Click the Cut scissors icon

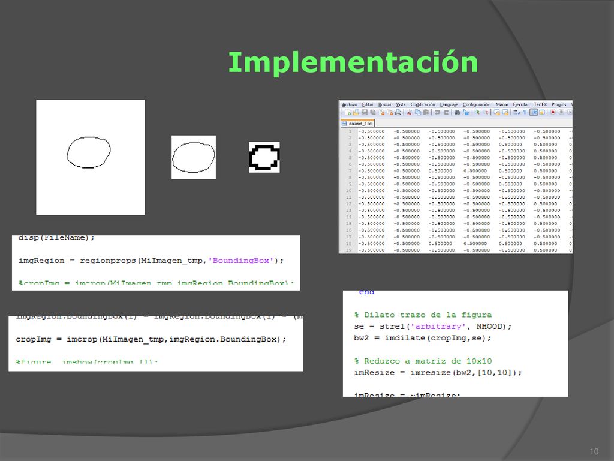(x=409, y=112)
